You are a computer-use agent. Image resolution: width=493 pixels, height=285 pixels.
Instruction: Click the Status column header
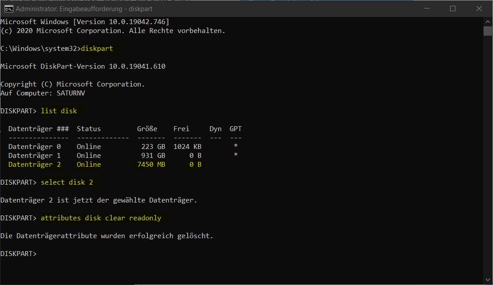(89, 128)
